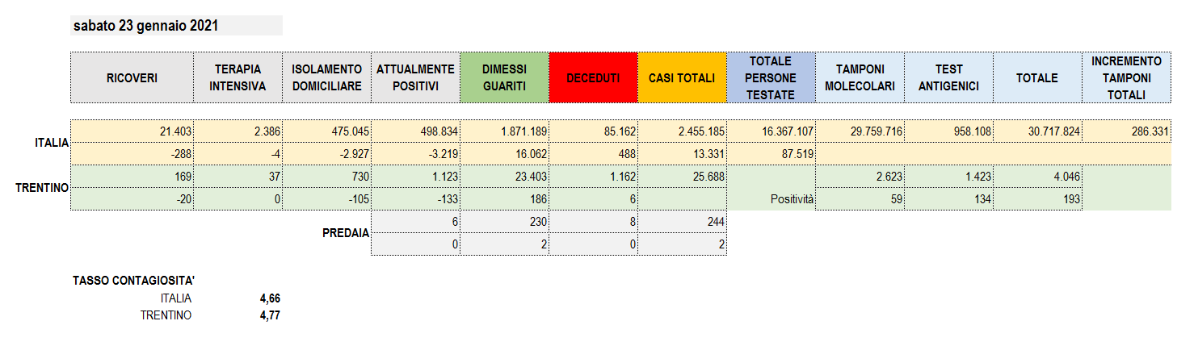Image resolution: width=1194 pixels, height=346 pixels.
Task: Click the cell 87.519
Action: pos(771,153)
